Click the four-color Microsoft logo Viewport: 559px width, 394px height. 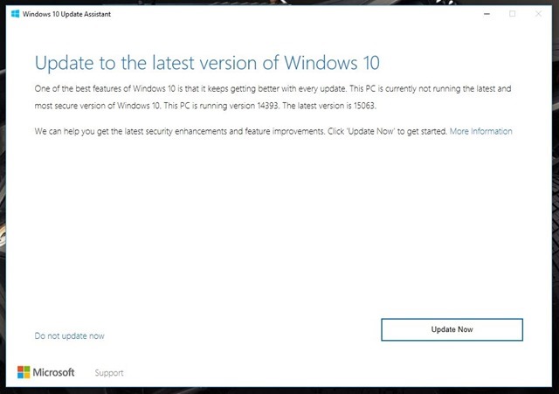tap(24, 372)
